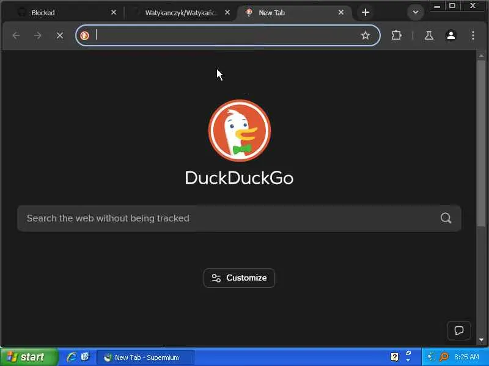The image size is (489, 366).
Task: Go forward to the next page
Action: [x=38, y=35]
